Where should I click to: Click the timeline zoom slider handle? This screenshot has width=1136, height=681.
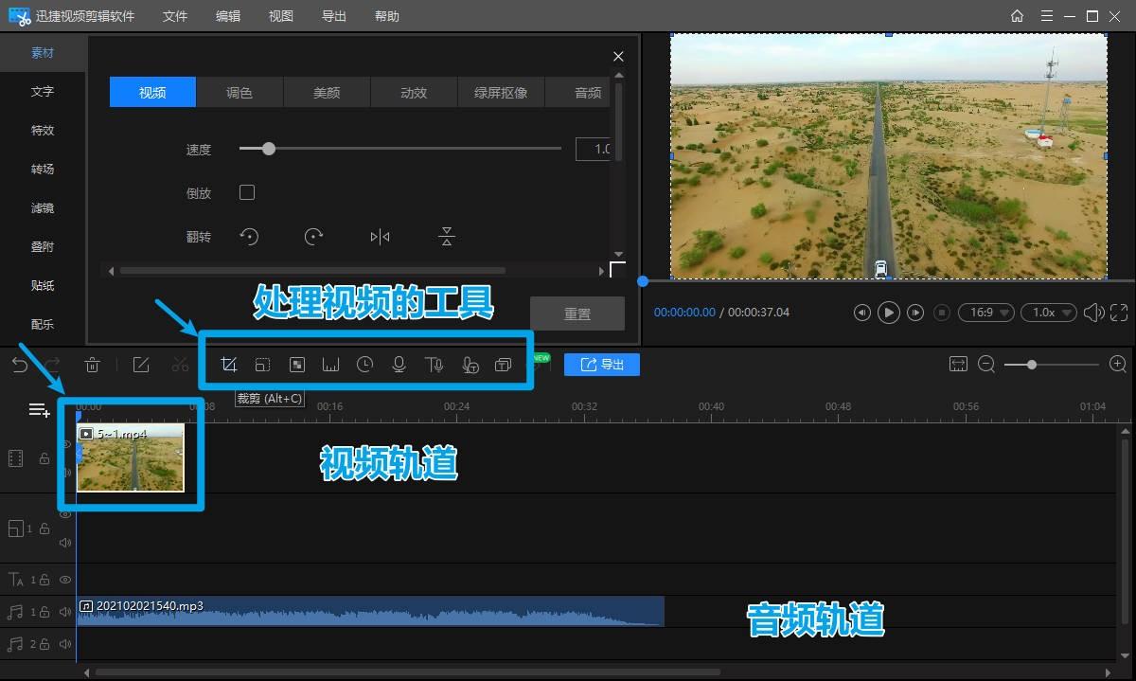coord(1032,365)
